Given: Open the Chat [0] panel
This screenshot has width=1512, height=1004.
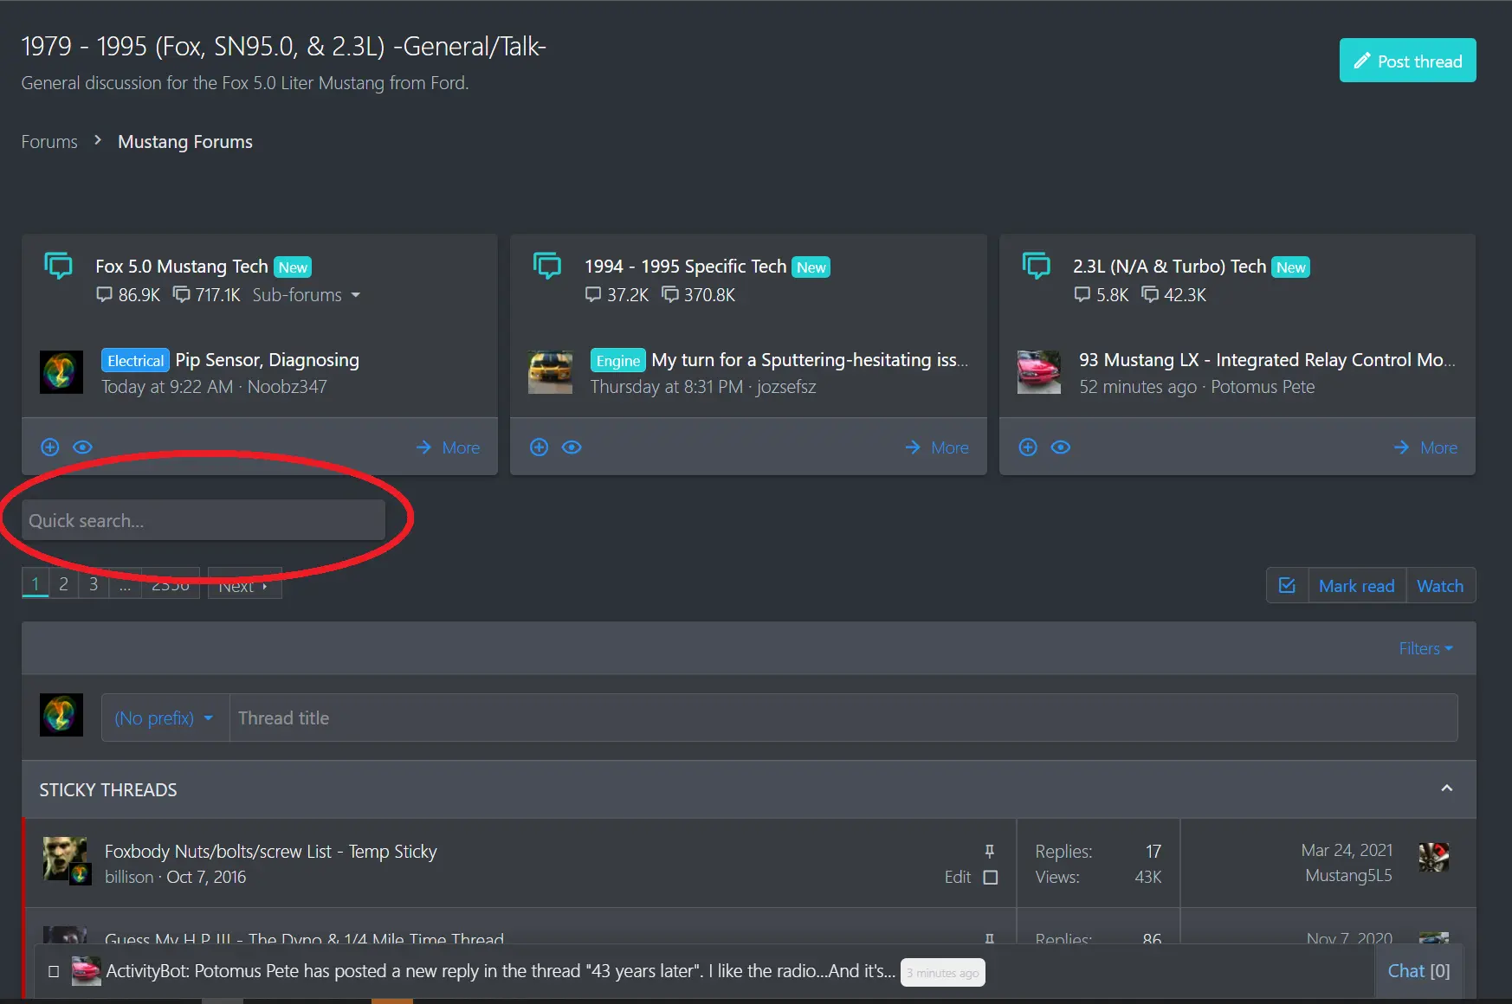Looking at the screenshot, I should tap(1418, 971).
